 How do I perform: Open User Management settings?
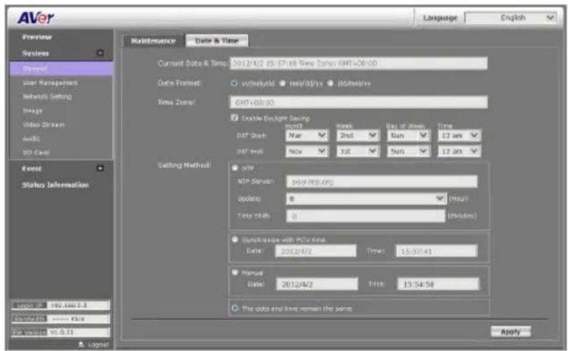click(x=50, y=83)
